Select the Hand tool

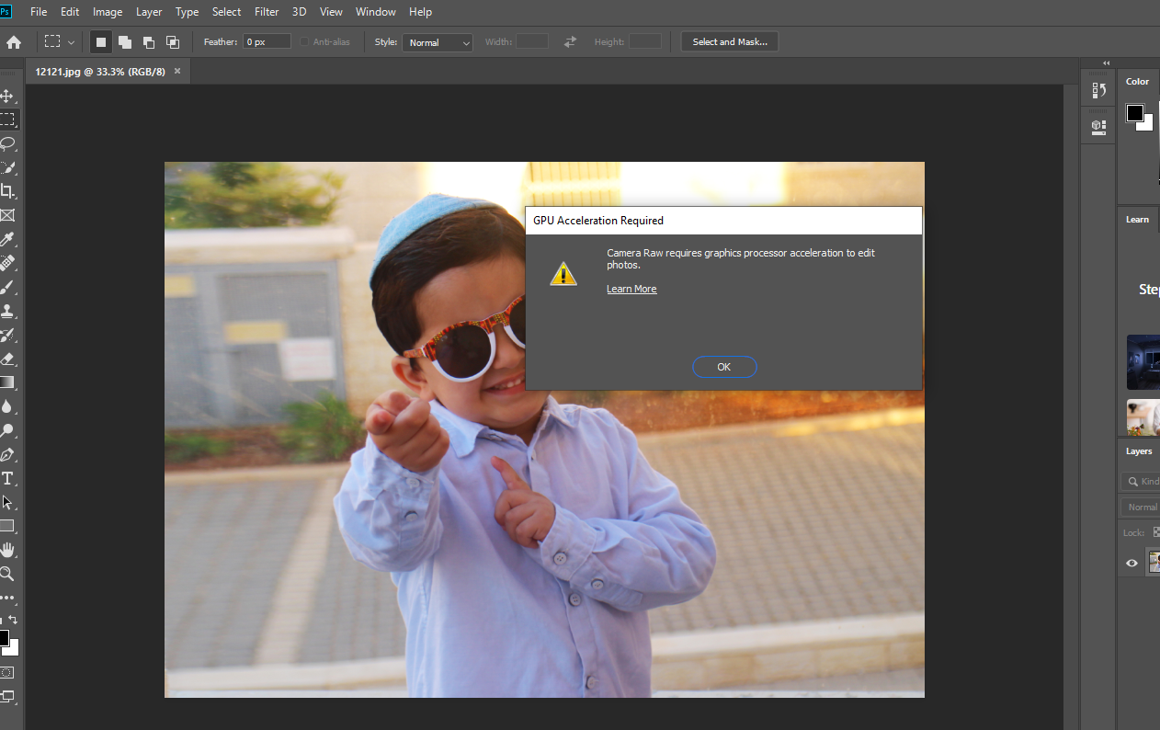click(x=7, y=550)
